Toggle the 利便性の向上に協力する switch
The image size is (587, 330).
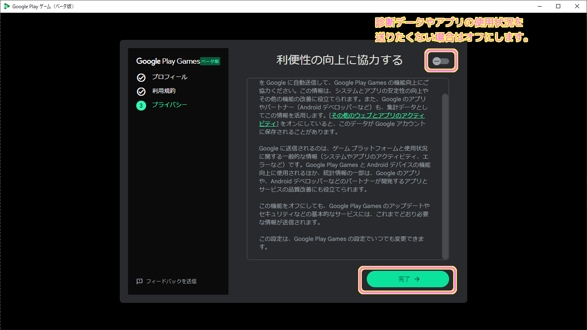[x=440, y=61]
